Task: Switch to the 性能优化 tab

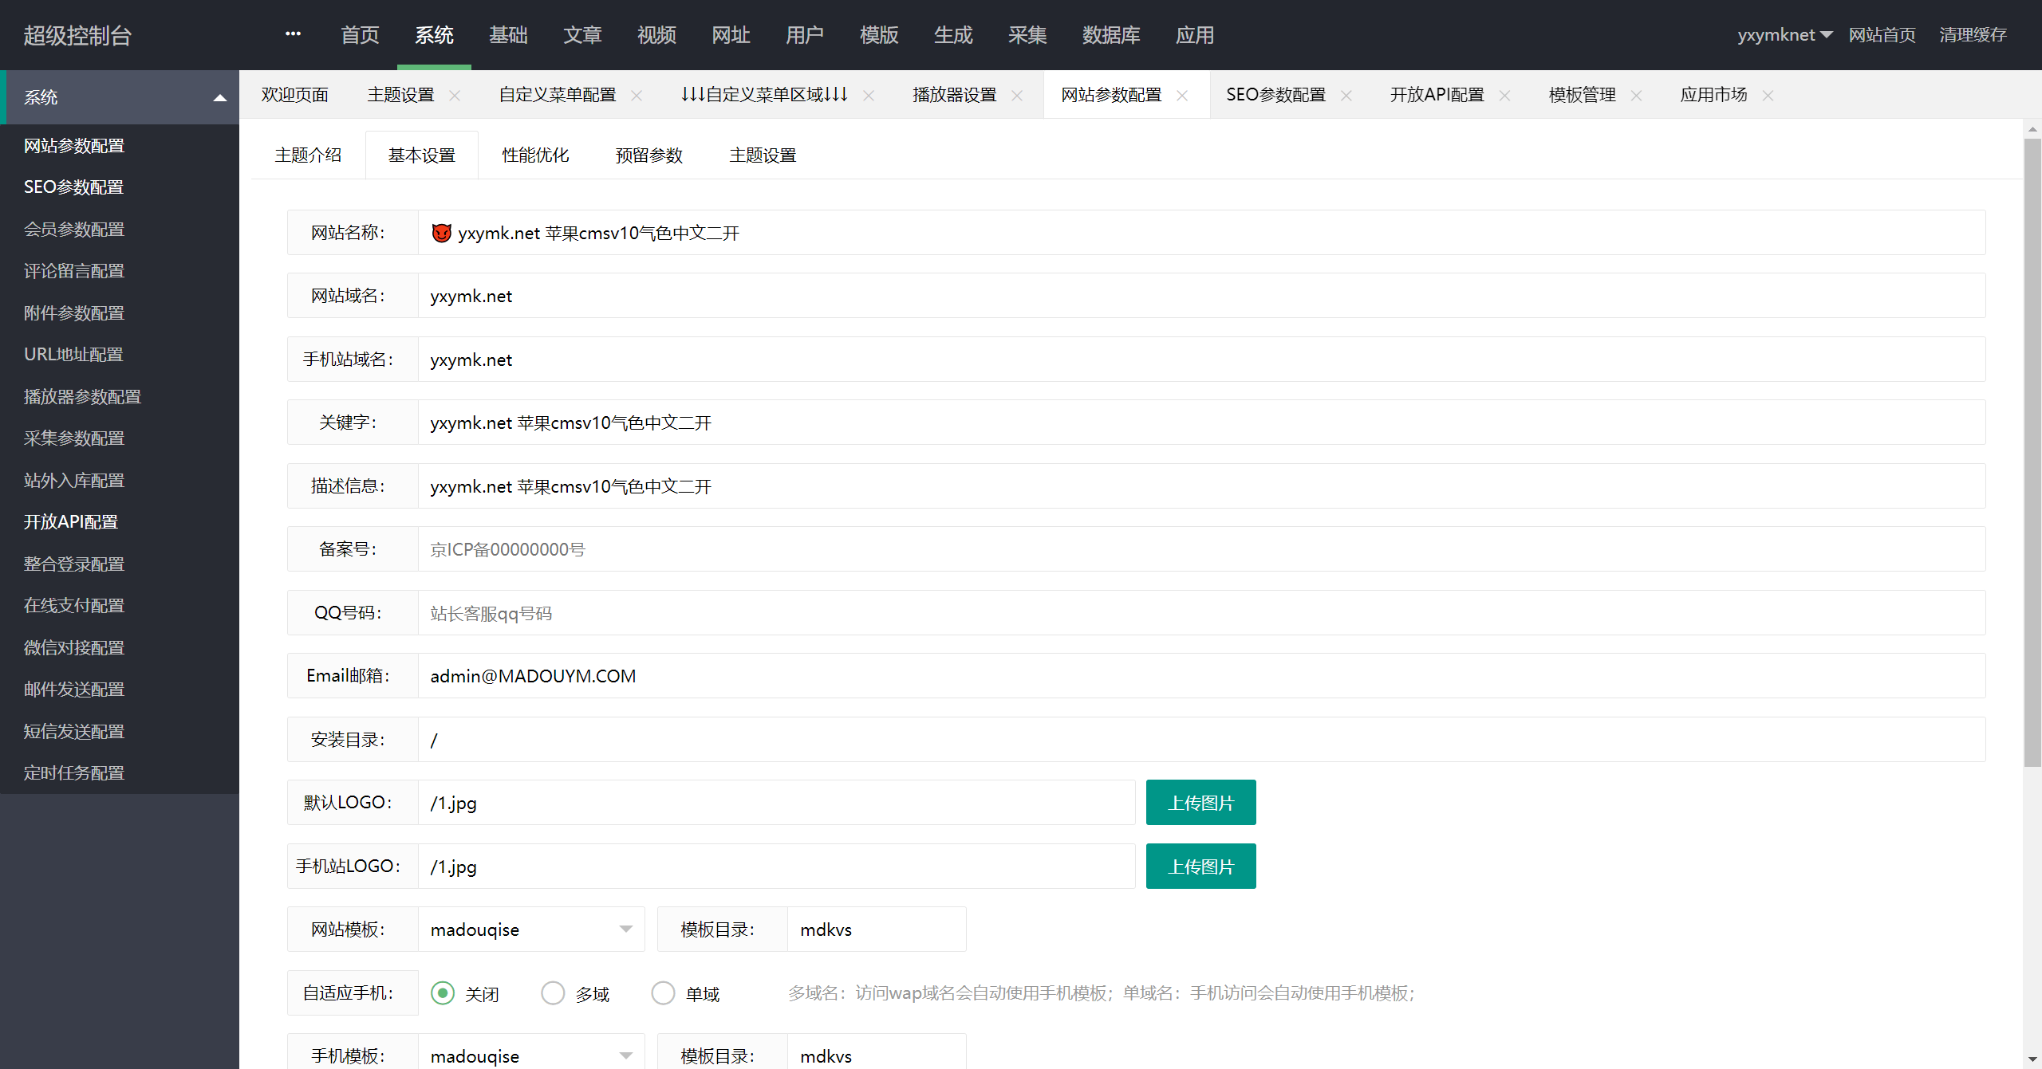Action: 535,155
